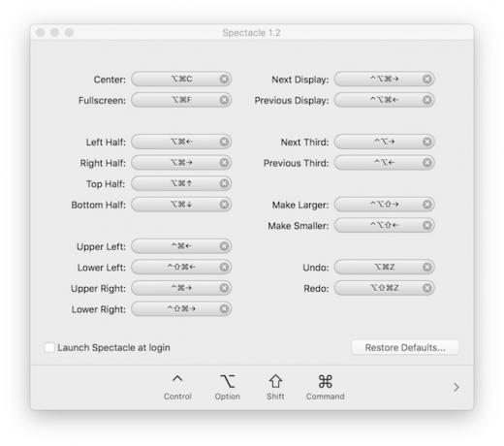The height and width of the screenshot is (446, 504).
Task: Clear the Left Half shortcut X icon
Action: tap(224, 142)
